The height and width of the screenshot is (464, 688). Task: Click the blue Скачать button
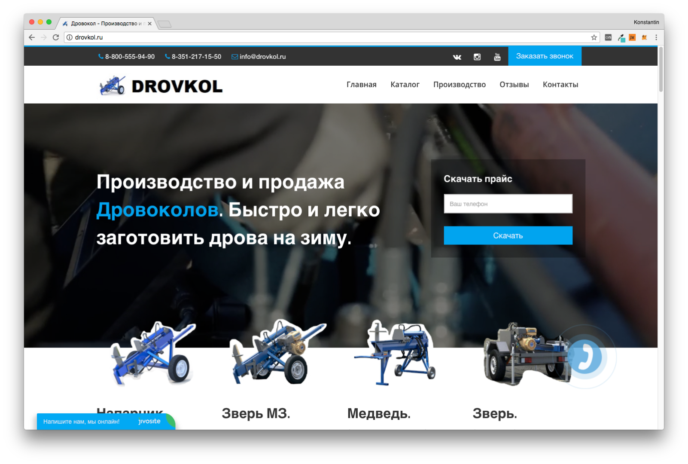(508, 235)
